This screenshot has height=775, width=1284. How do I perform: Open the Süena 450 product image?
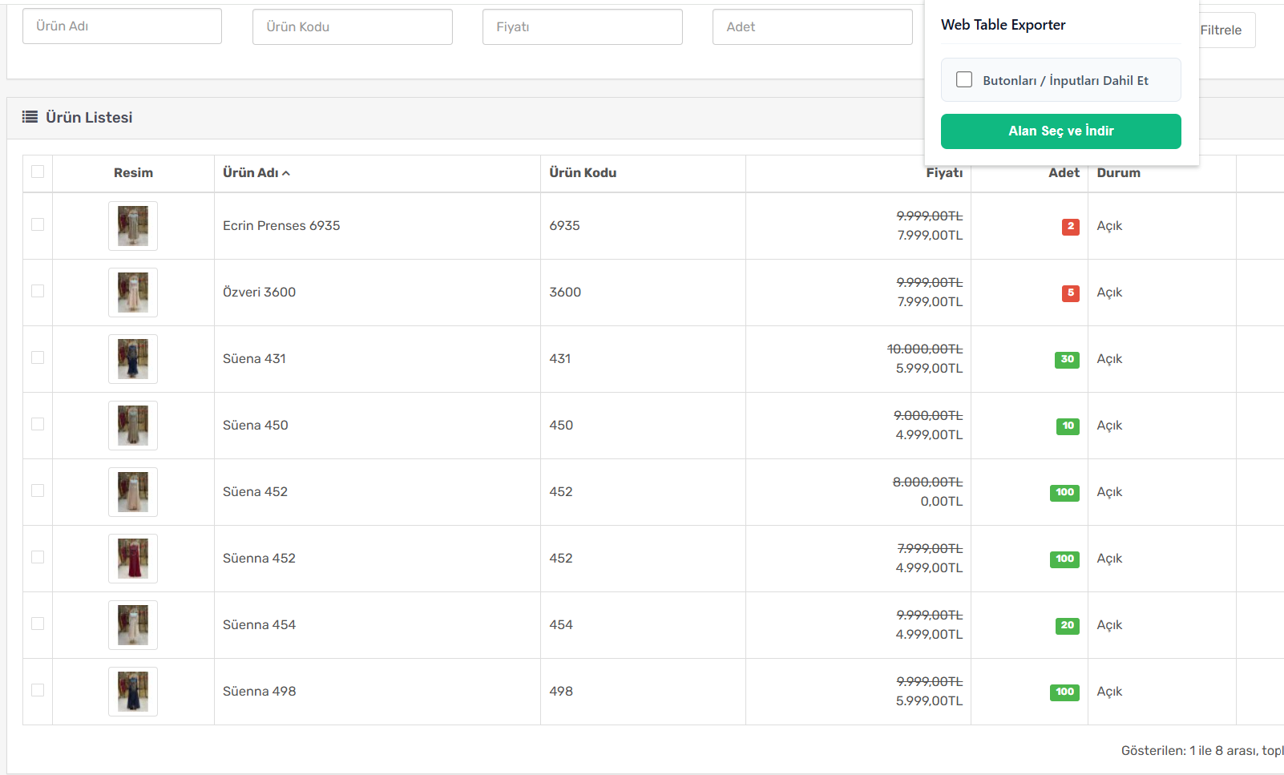[133, 426]
